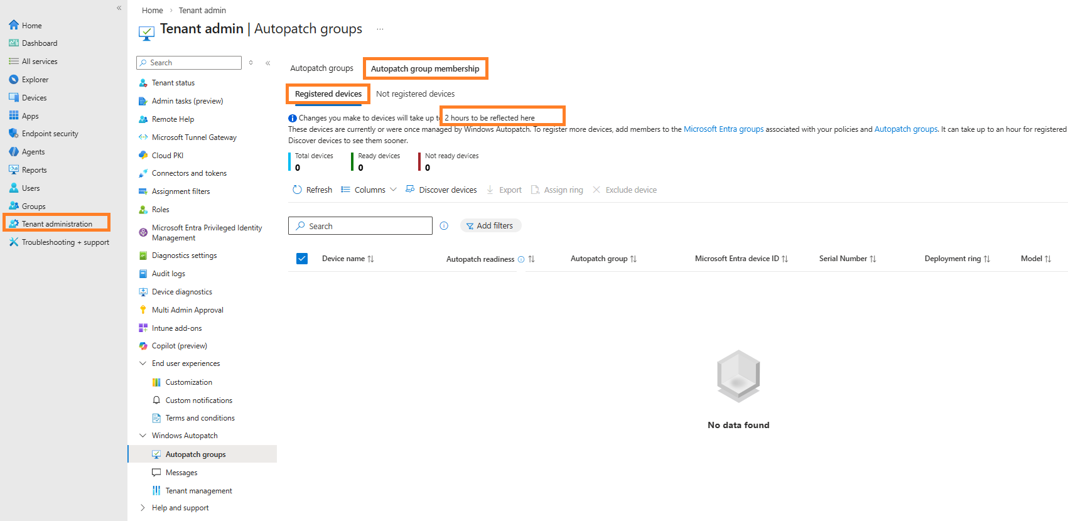Click the Microsoft Entra groups link
1068x521 pixels.
723,129
